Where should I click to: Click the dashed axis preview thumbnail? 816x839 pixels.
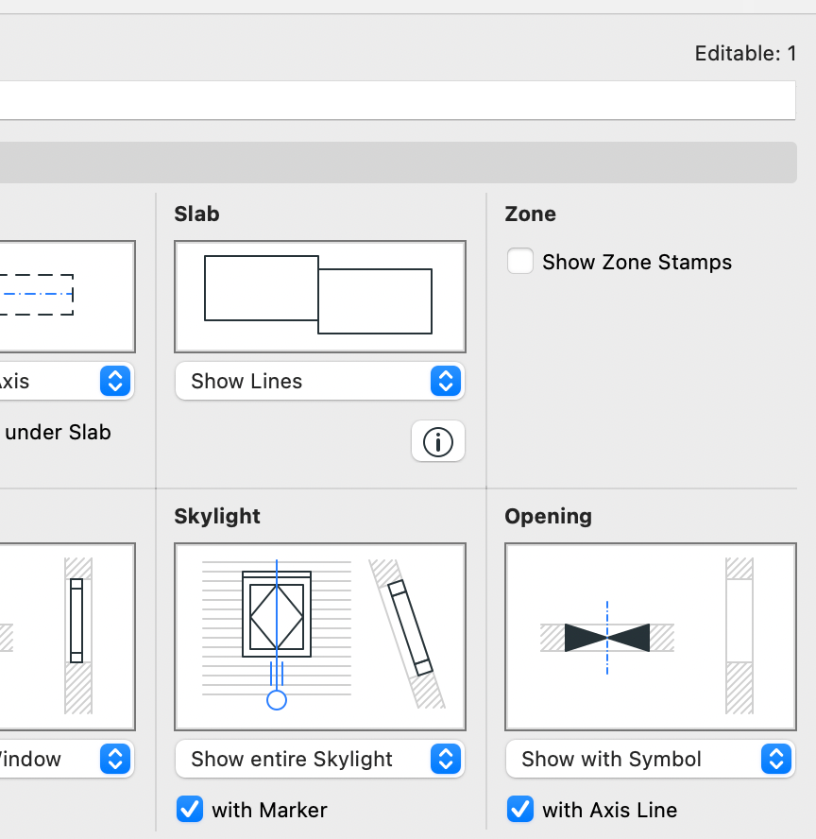(66, 296)
